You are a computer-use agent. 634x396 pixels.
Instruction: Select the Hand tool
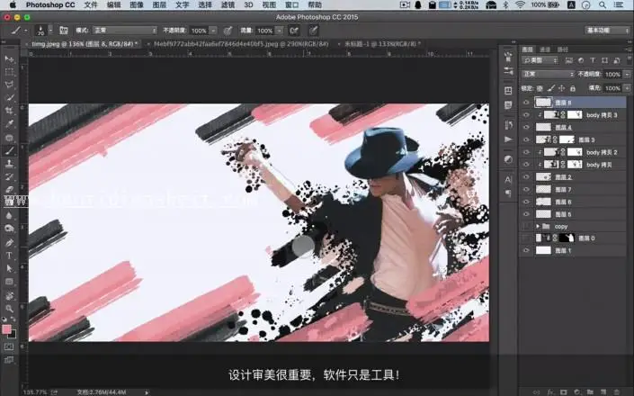coord(9,295)
